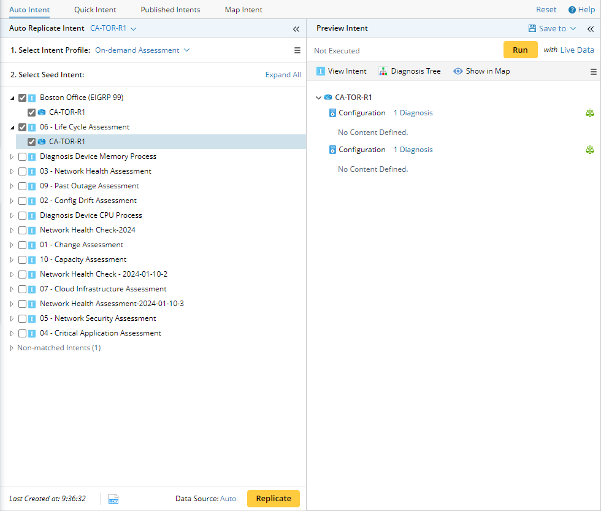Screen dimensions: 601x511
Task: Open the Save to dropdown
Action: coord(552,29)
